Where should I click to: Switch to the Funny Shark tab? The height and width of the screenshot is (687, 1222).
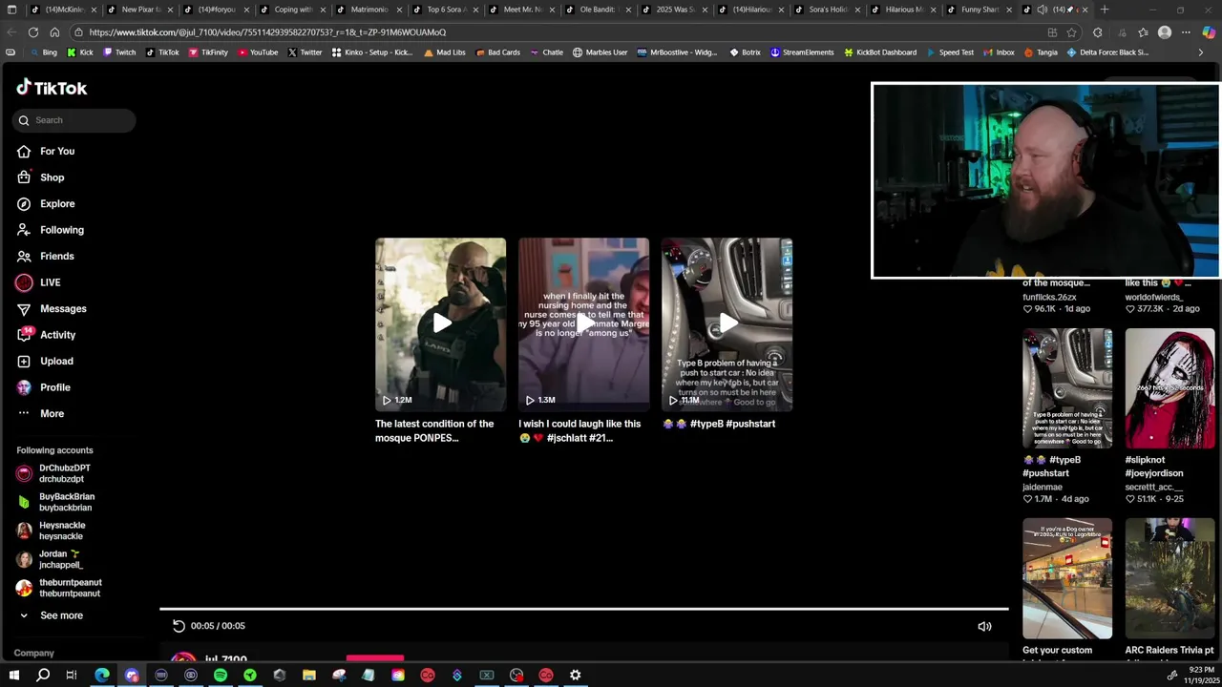click(980, 10)
